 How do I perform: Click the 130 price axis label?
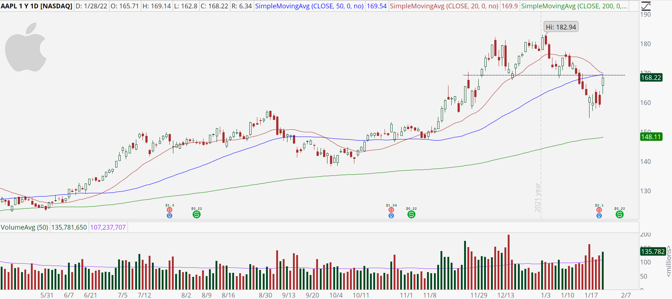tap(645, 191)
